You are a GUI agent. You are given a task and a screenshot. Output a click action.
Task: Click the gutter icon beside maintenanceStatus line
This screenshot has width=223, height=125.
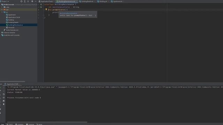coord(41,7)
